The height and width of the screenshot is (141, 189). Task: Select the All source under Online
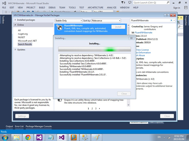point(19,30)
